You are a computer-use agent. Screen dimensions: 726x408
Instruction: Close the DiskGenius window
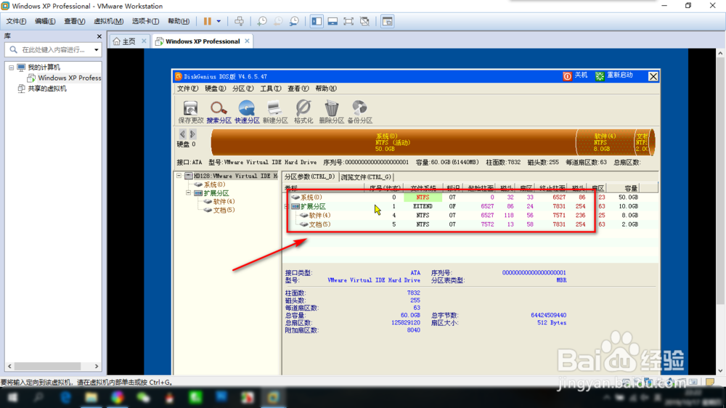[x=653, y=76]
